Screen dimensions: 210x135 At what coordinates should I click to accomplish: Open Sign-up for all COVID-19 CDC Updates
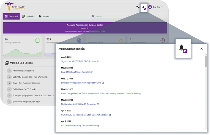[78, 61]
